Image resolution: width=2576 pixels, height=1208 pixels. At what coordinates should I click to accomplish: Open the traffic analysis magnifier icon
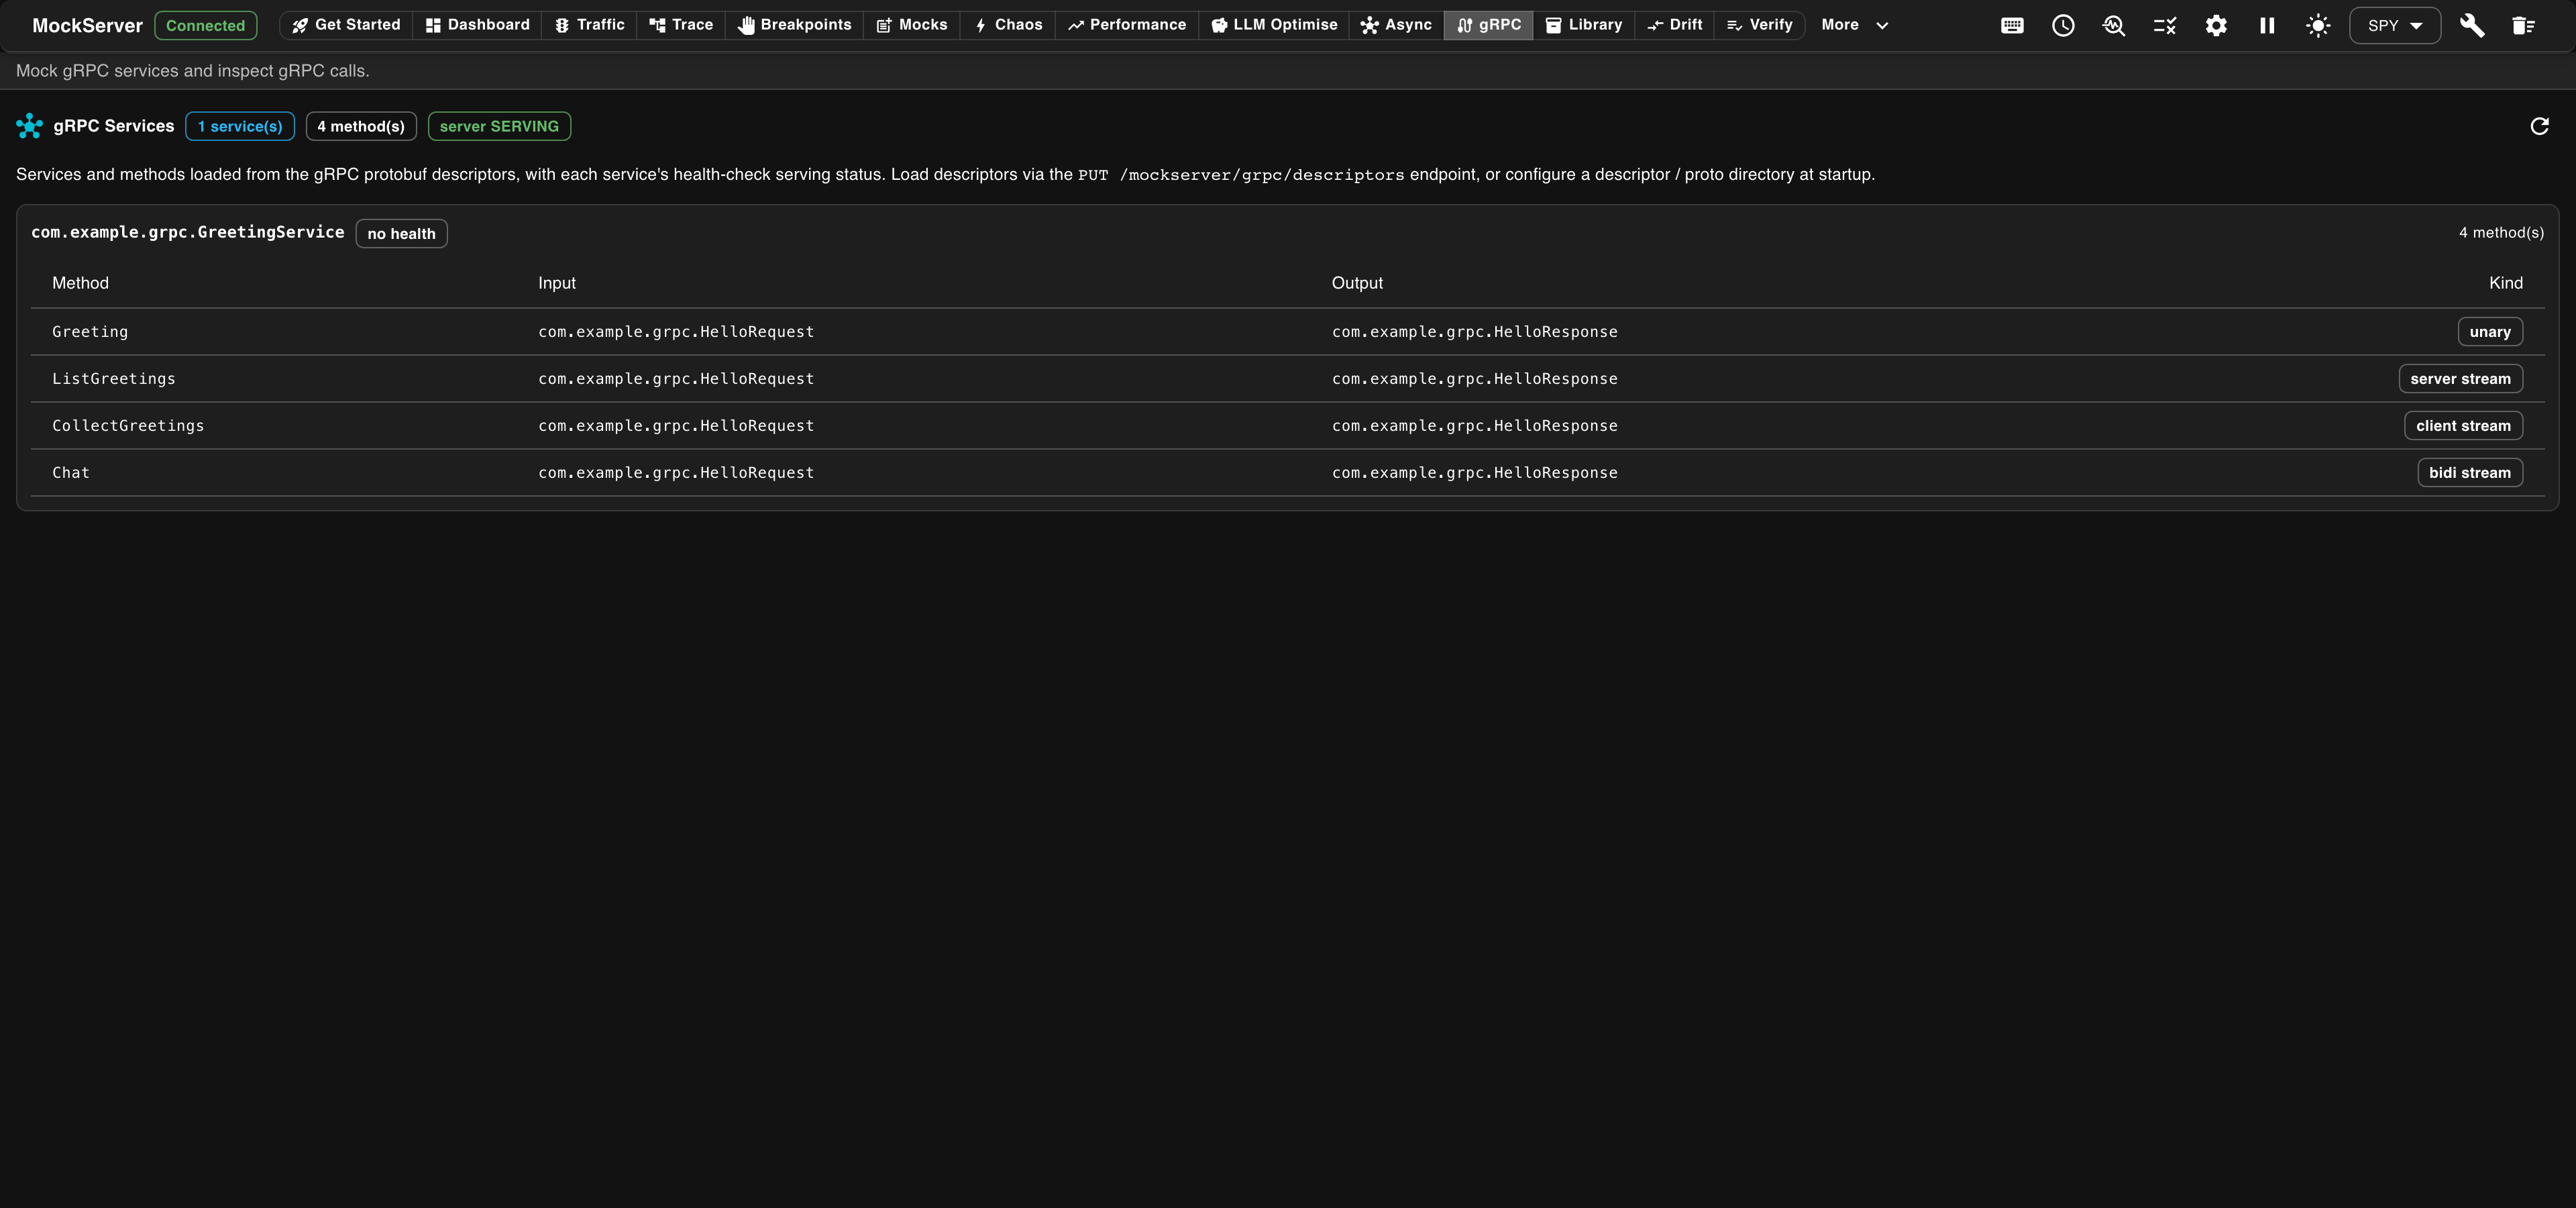pos(2114,25)
